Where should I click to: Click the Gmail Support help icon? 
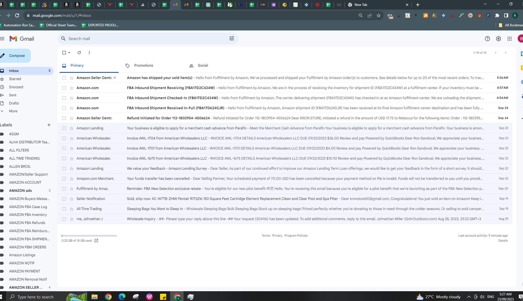point(487,39)
